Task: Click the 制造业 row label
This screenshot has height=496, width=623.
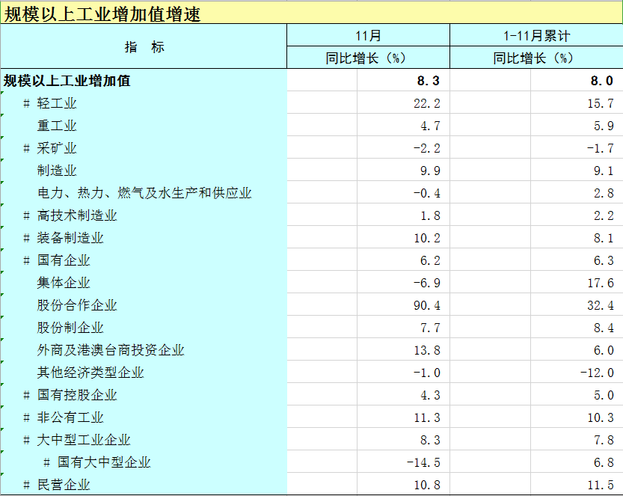Action: click(57, 171)
